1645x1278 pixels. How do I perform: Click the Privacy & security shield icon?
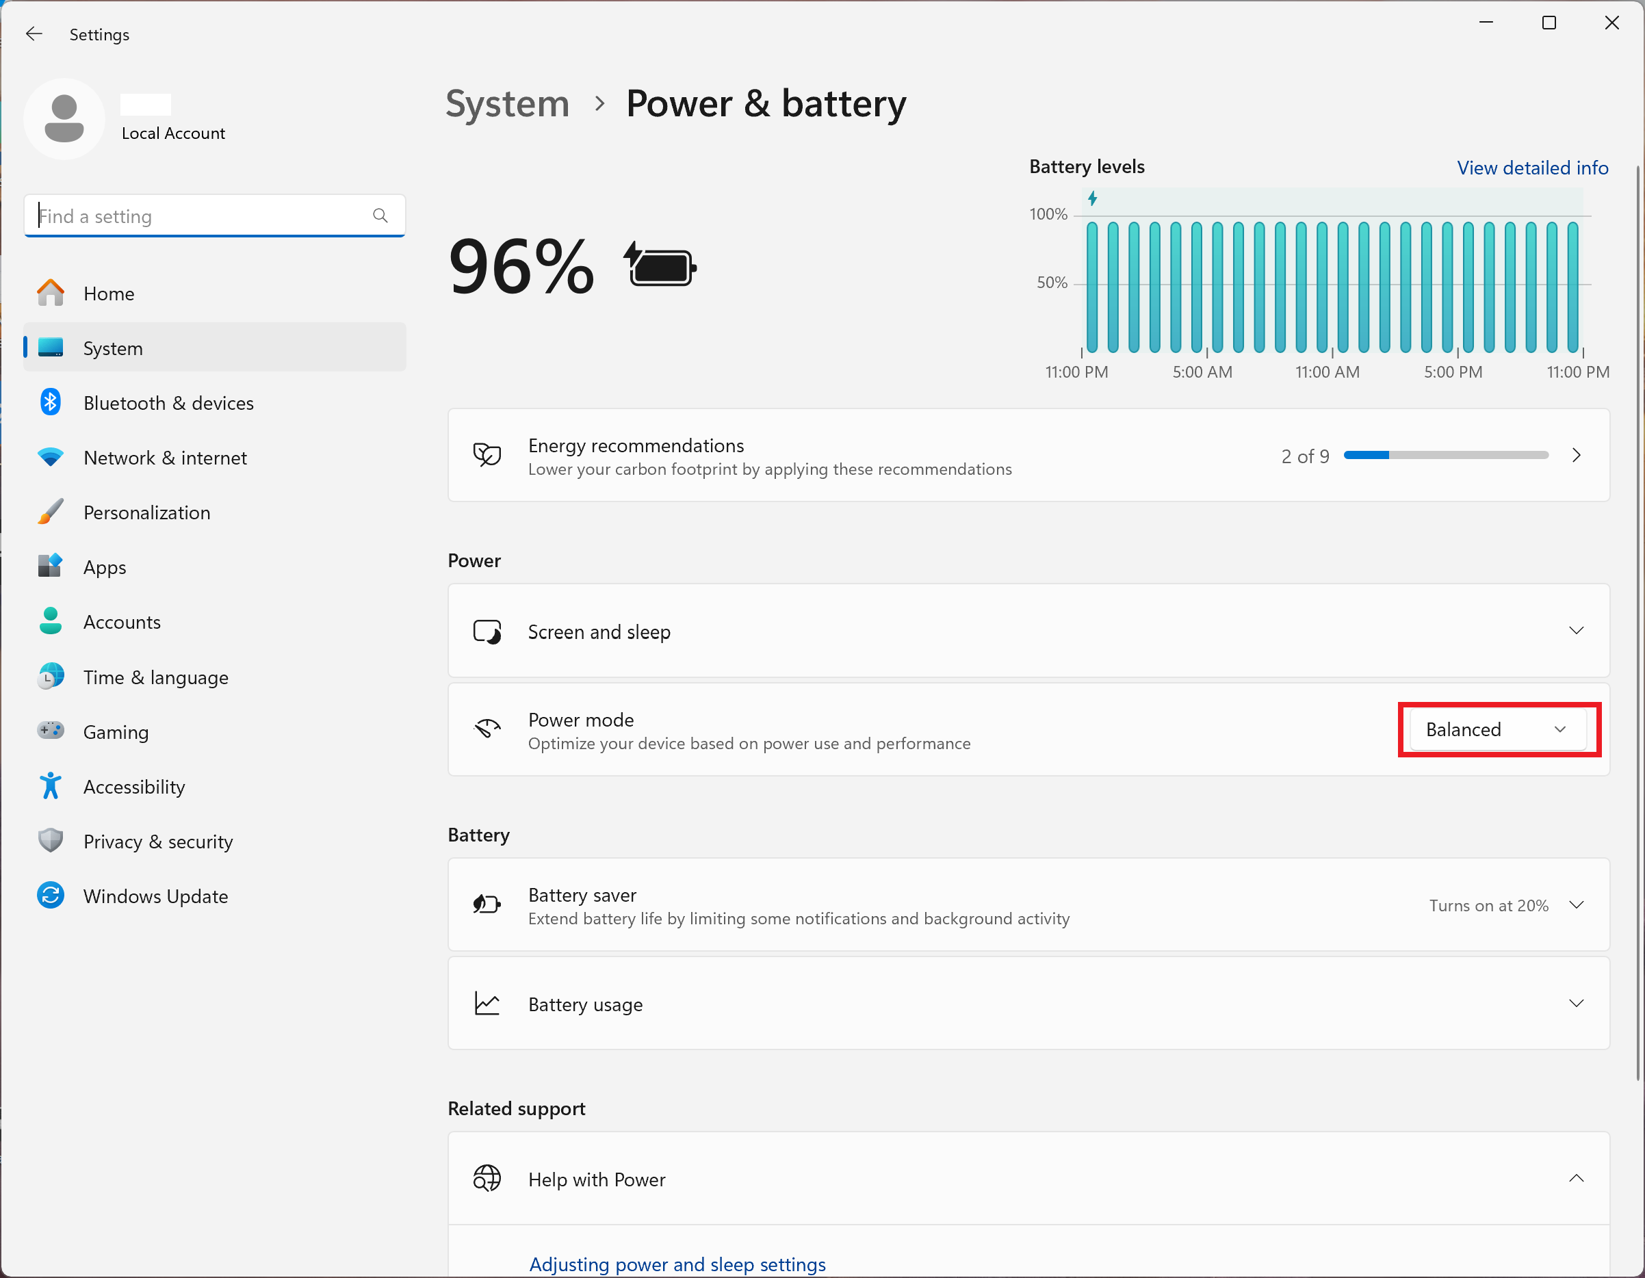pyautogui.click(x=51, y=842)
